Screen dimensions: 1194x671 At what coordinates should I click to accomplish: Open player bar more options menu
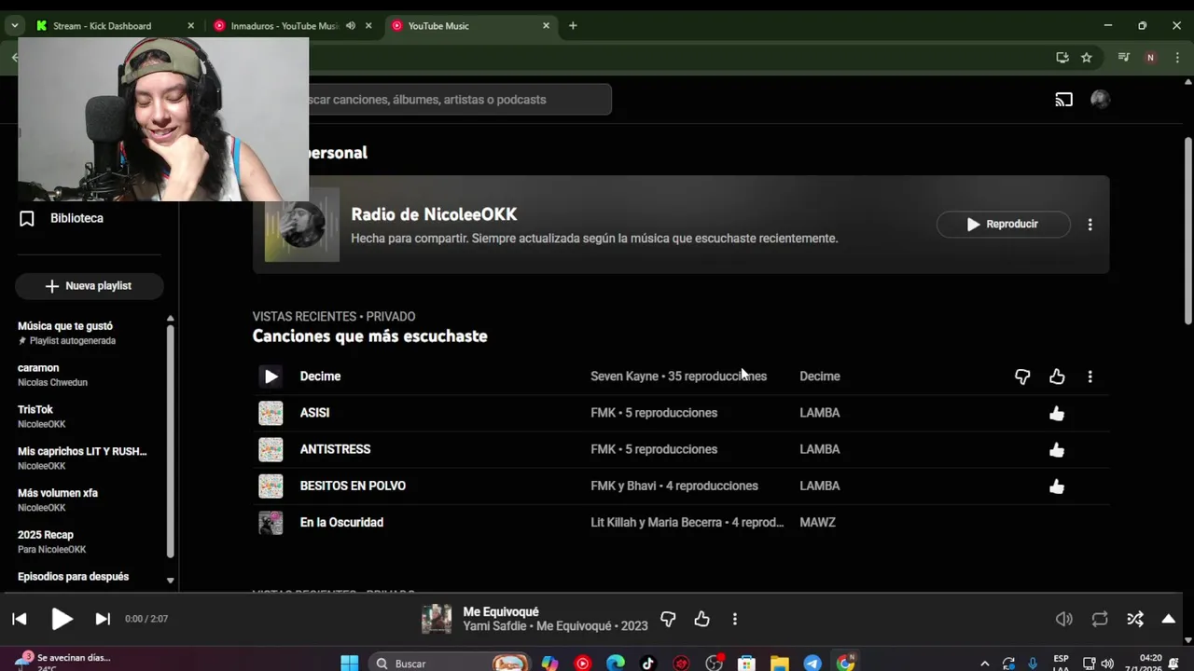(735, 619)
